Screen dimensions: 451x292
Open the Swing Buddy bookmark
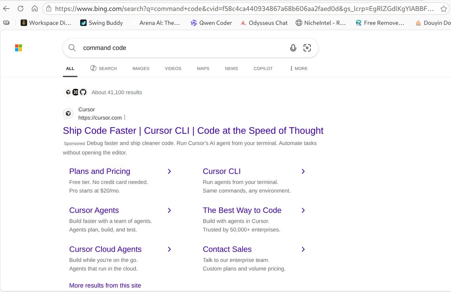point(101,23)
